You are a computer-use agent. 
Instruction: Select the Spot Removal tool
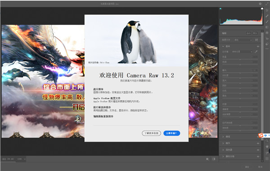tap(267, 16)
